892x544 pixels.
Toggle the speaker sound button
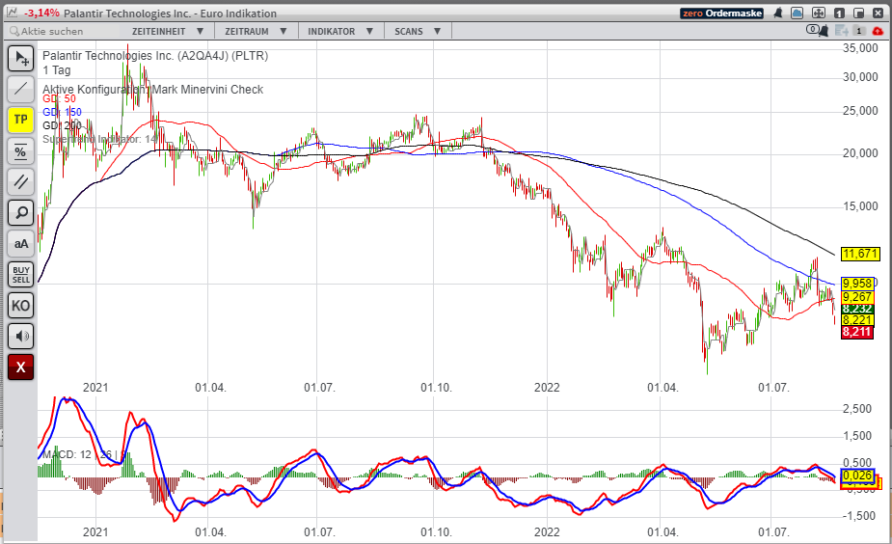[20, 337]
